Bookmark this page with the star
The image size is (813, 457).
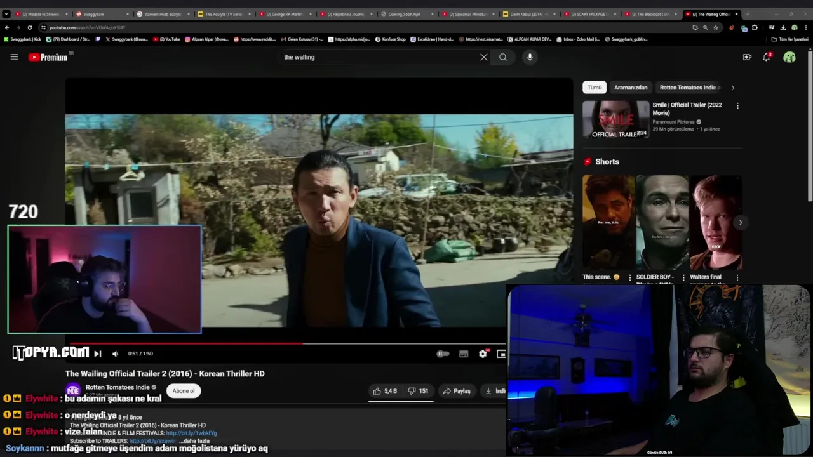[716, 27]
